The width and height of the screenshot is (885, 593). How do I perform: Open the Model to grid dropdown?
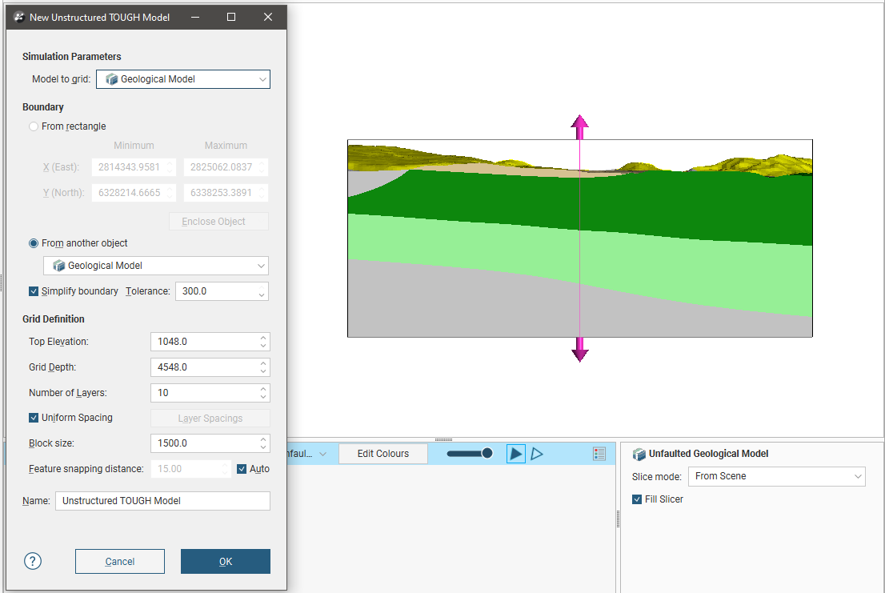pos(183,79)
